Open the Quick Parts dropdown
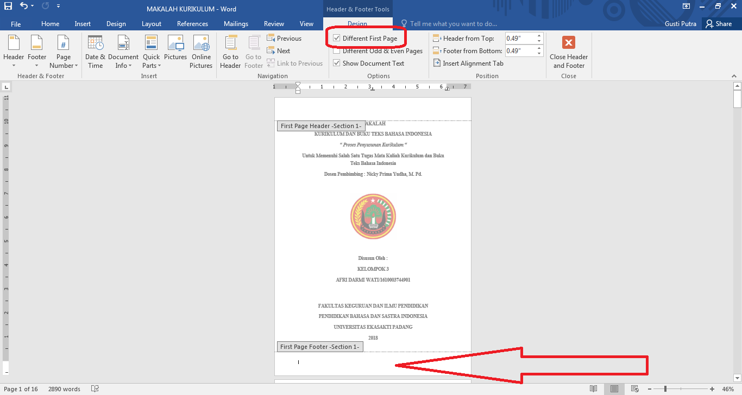This screenshot has height=395, width=742. pos(151,52)
